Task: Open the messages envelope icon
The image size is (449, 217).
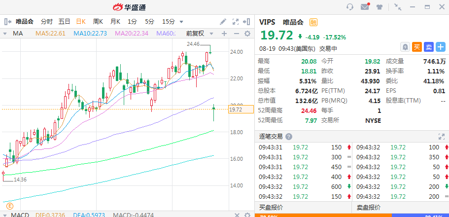Action: pyautogui.click(x=365, y=7)
